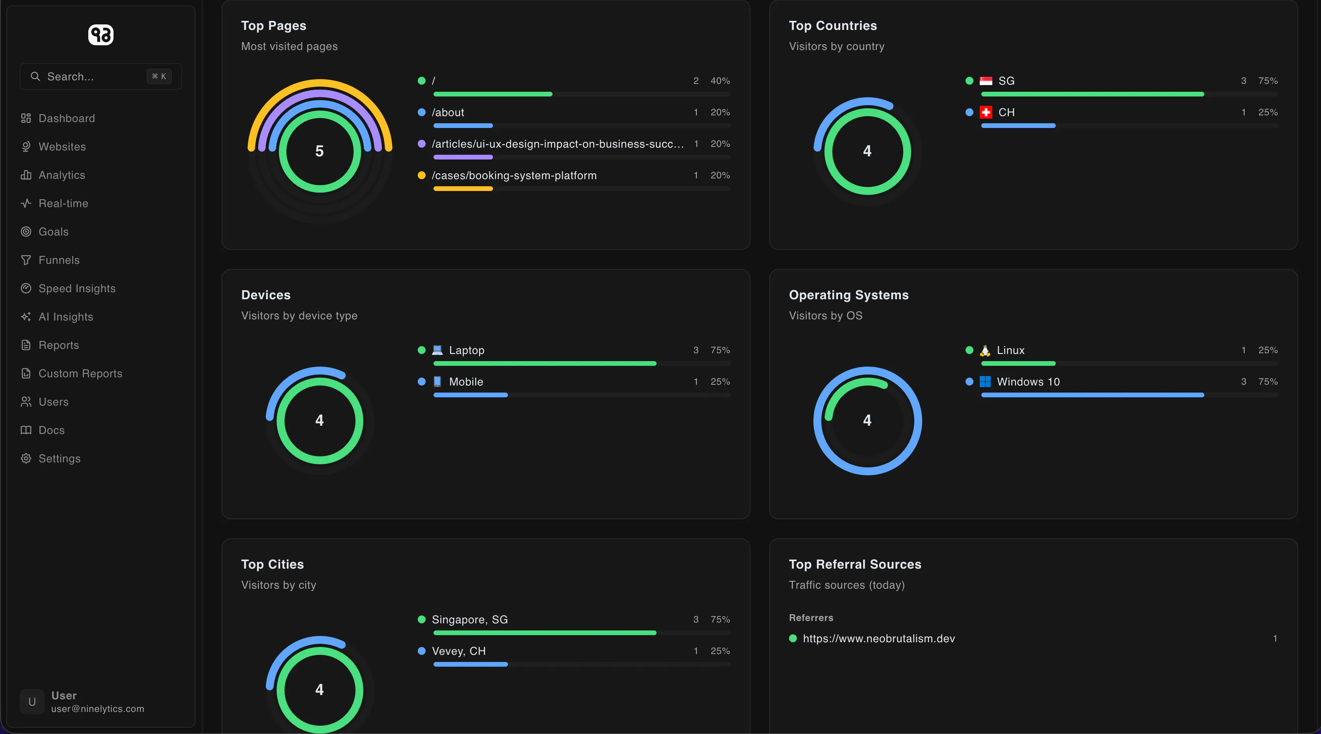
Task: Click the Mobile 25% value
Action: coord(720,382)
